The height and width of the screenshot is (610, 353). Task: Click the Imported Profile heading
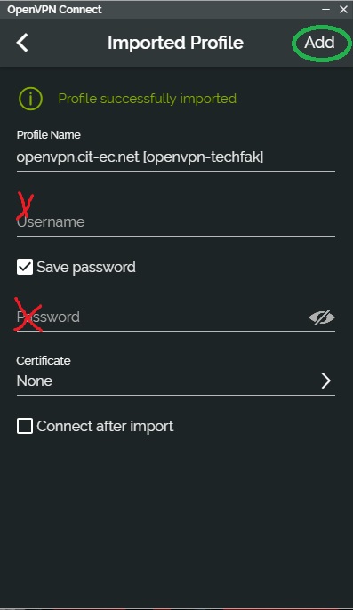point(175,43)
